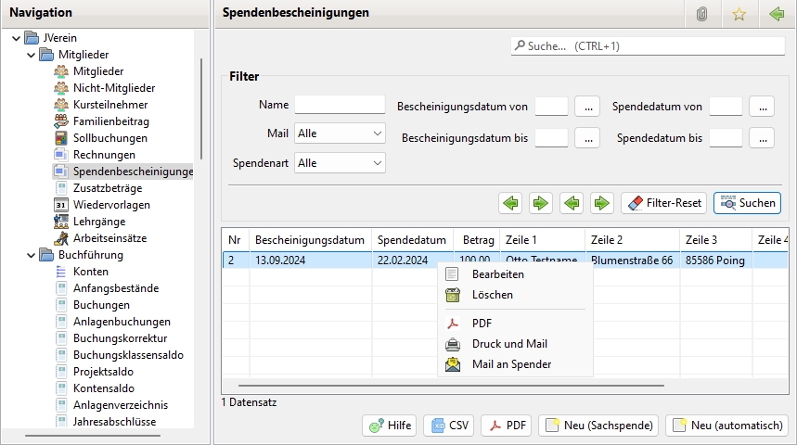Choose Löschen from context menu
The image size is (797, 445).
(x=492, y=295)
